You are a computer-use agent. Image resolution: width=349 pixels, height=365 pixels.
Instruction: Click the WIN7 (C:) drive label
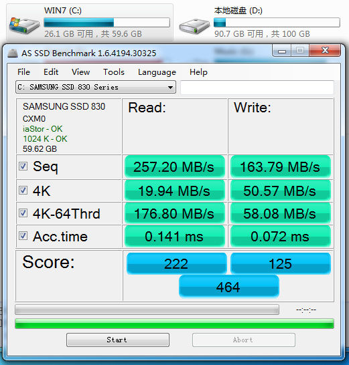63,11
